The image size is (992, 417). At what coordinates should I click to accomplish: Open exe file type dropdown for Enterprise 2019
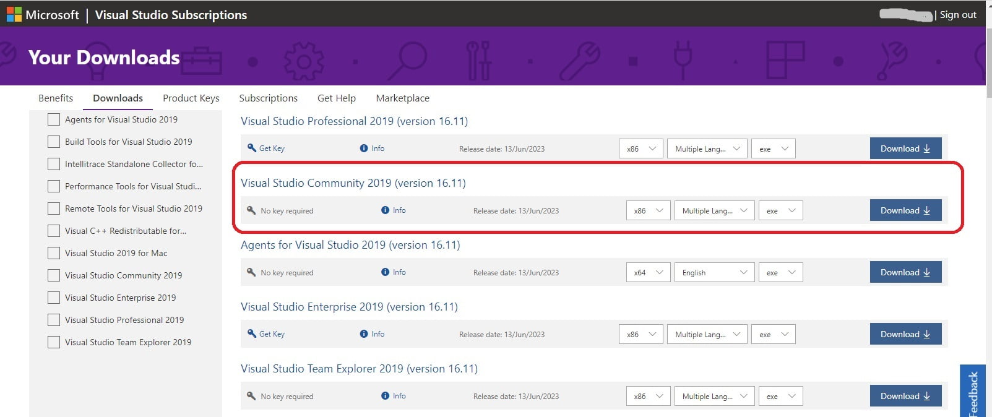(773, 335)
